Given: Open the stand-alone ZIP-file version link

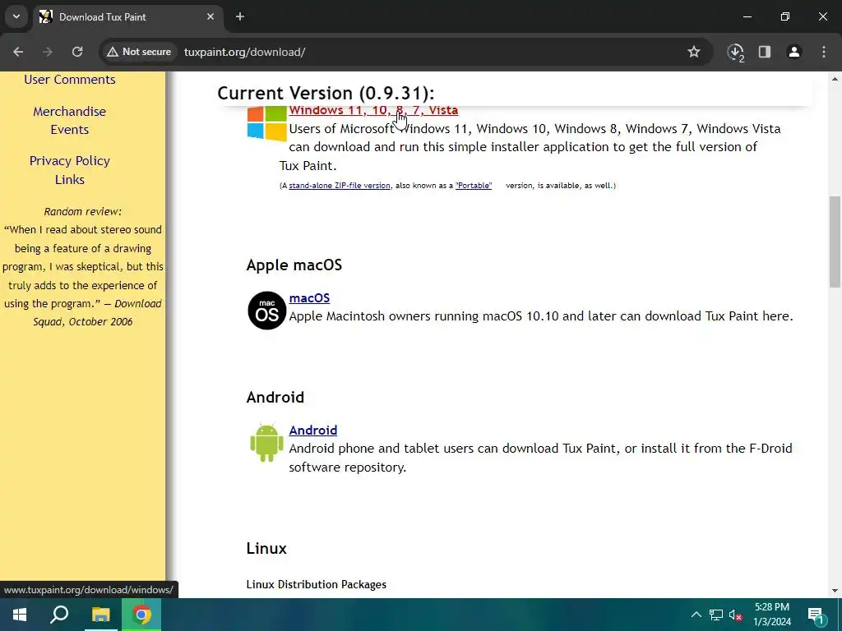Looking at the screenshot, I should [x=340, y=186].
